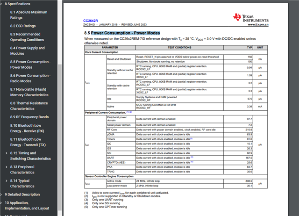Open 8.9 RF Frequency Bands bookmark
This screenshot has height=216, width=299.
coord(29,117)
